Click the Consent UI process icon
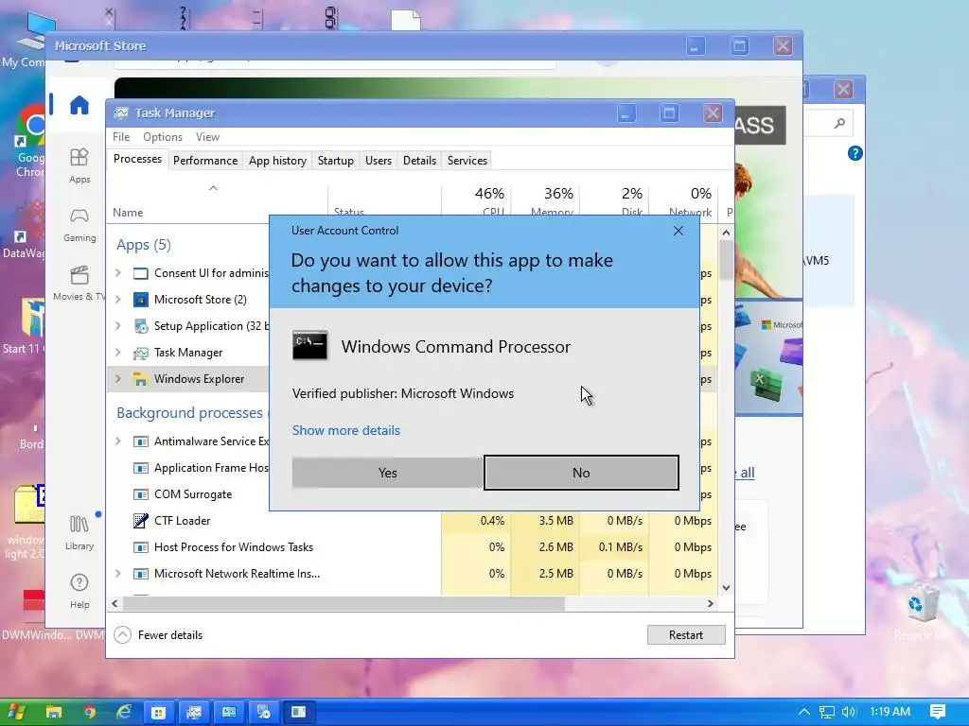The height and width of the screenshot is (726, 969). click(141, 273)
